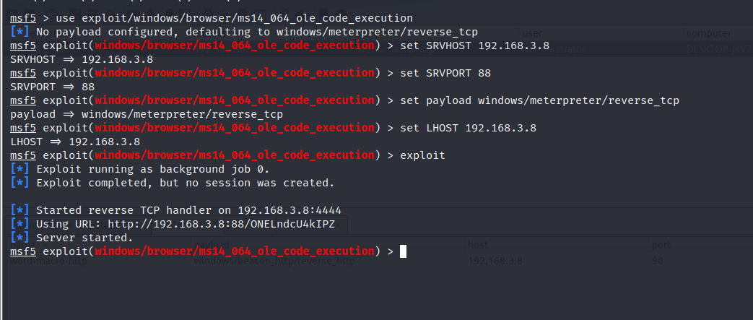Select the 'payload ⇒ windows/meterpreter/reverse_tcp' output line

(x=147, y=114)
